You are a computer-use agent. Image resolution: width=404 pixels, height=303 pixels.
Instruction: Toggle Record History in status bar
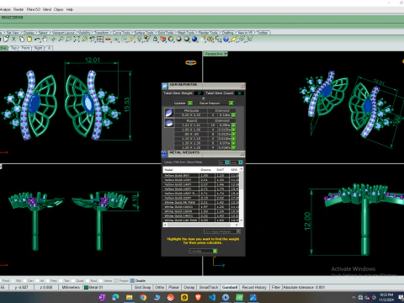[254, 287]
